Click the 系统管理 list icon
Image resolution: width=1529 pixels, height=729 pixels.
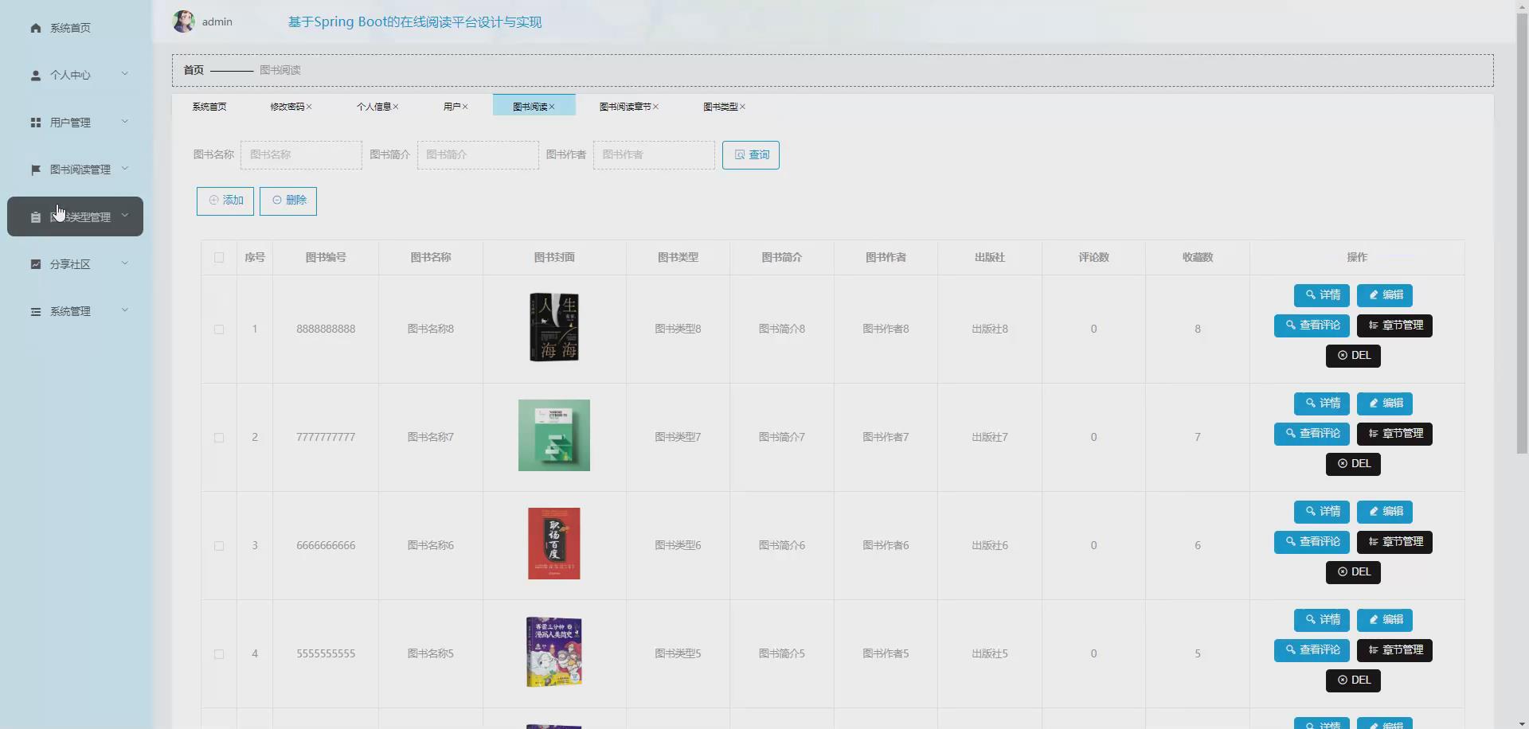35,310
